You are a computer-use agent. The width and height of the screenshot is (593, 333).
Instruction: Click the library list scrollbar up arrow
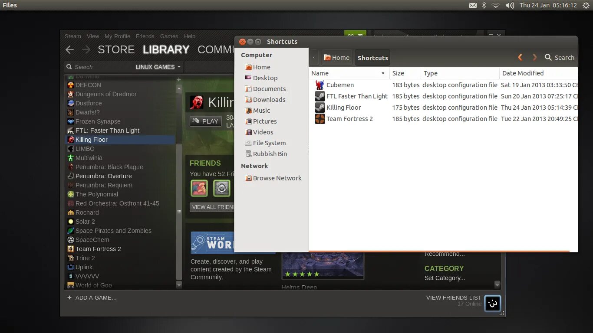pos(179,88)
